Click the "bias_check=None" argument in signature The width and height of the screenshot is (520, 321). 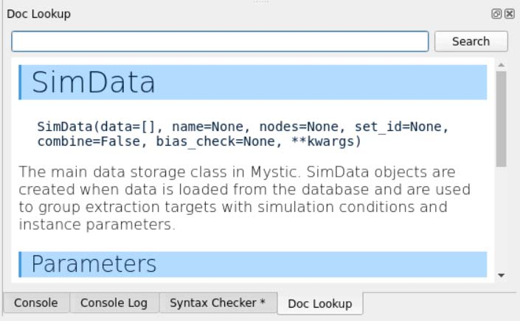(x=215, y=141)
